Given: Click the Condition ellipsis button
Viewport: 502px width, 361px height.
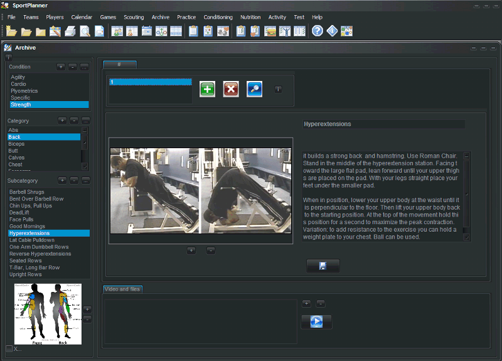Looking at the screenshot, I should (84, 67).
